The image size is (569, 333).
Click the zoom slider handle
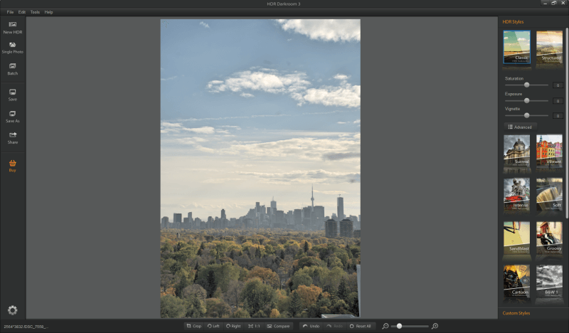399,326
